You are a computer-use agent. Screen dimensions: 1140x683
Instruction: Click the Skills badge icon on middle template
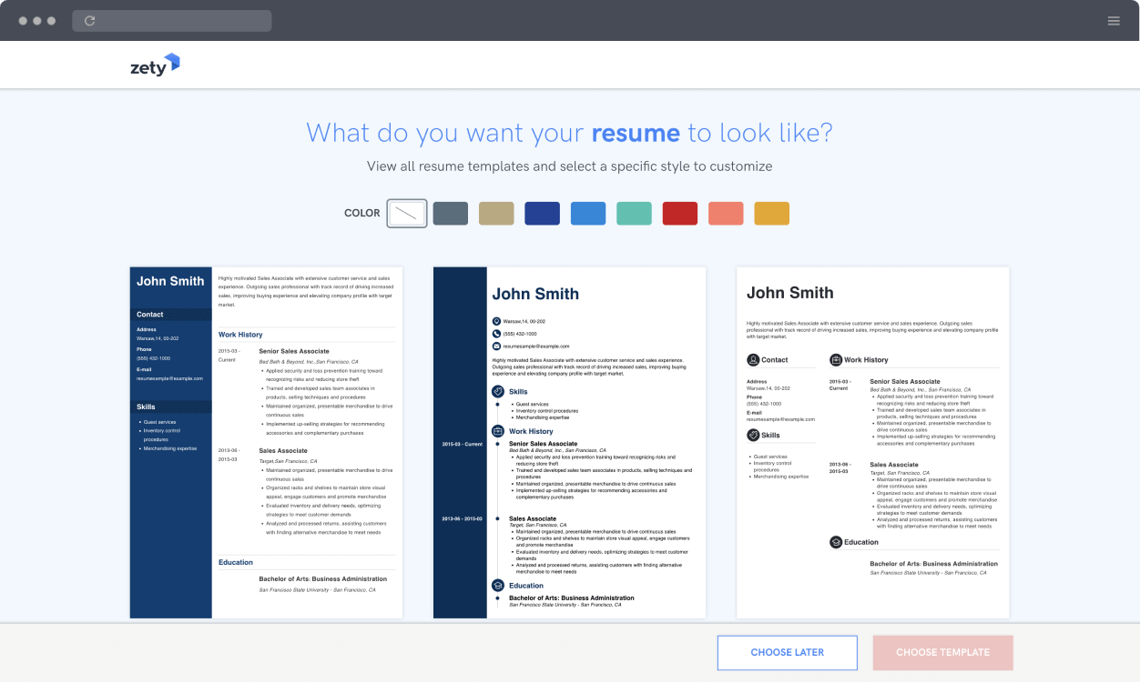(496, 390)
